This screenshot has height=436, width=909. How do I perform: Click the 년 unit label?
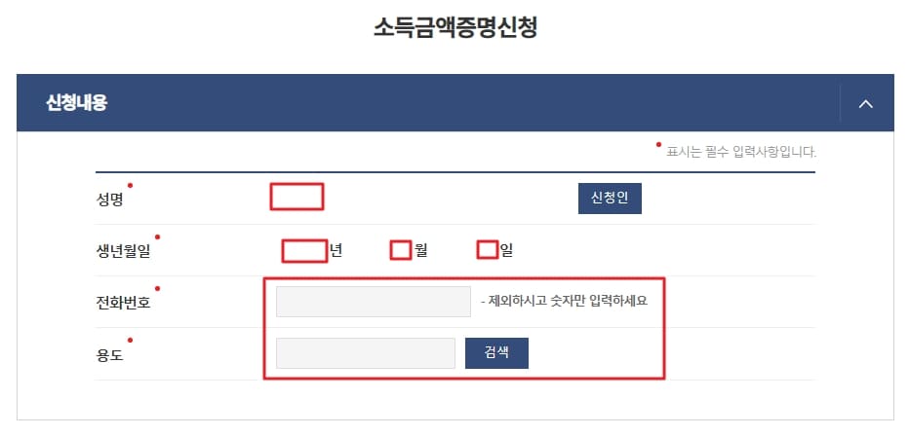coord(336,250)
